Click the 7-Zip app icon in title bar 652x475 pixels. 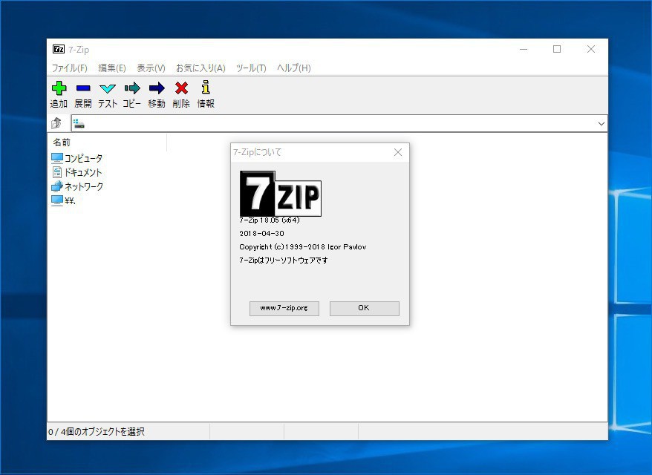pyautogui.click(x=59, y=49)
